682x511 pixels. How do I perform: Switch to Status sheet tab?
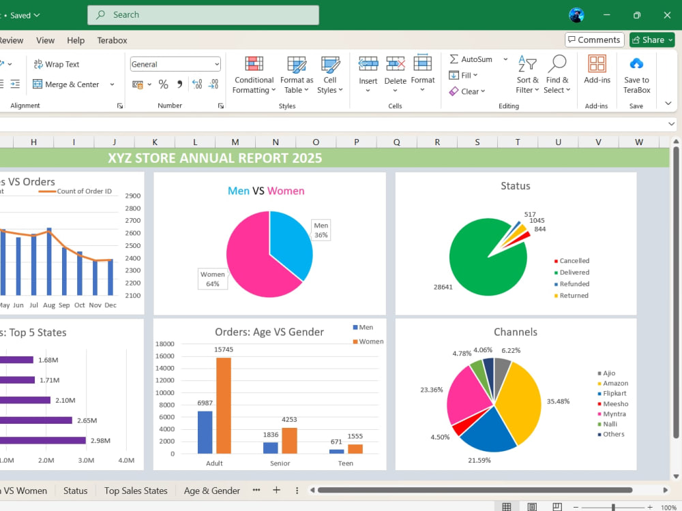tap(75, 491)
